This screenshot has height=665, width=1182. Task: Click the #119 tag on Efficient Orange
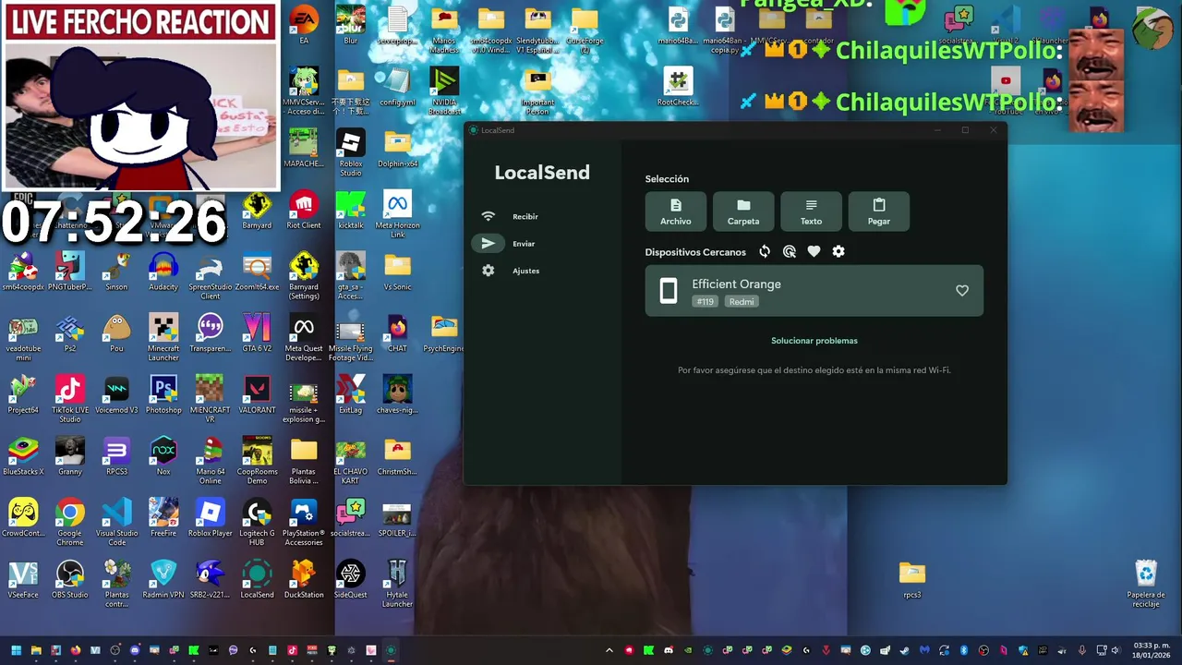pos(706,302)
